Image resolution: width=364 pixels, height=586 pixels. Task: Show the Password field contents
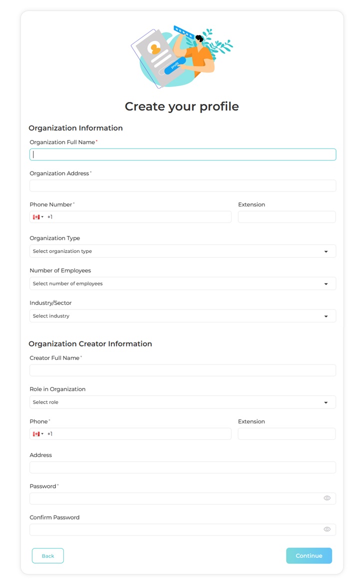pos(327,498)
